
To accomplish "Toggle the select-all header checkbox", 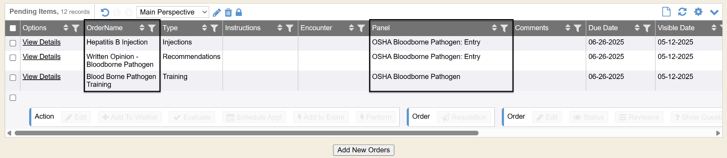I will (x=13, y=28).
